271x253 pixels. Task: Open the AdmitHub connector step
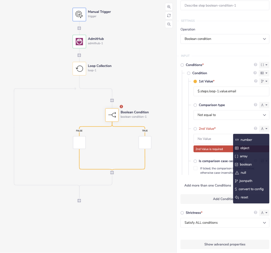(79, 41)
